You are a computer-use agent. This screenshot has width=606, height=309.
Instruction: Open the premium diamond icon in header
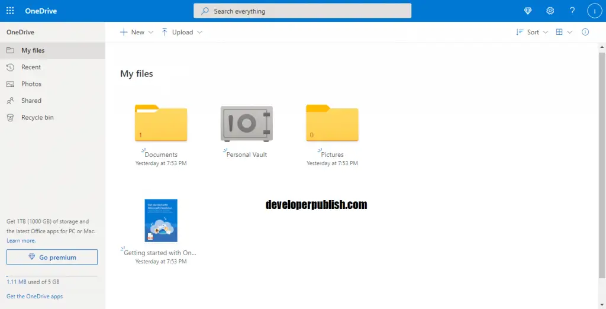click(527, 11)
